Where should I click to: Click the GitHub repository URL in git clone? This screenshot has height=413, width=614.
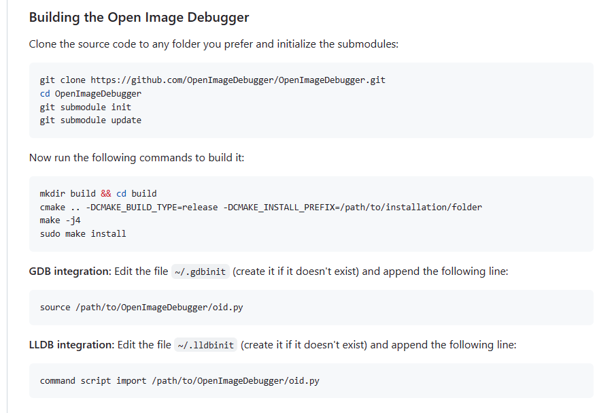click(238, 80)
